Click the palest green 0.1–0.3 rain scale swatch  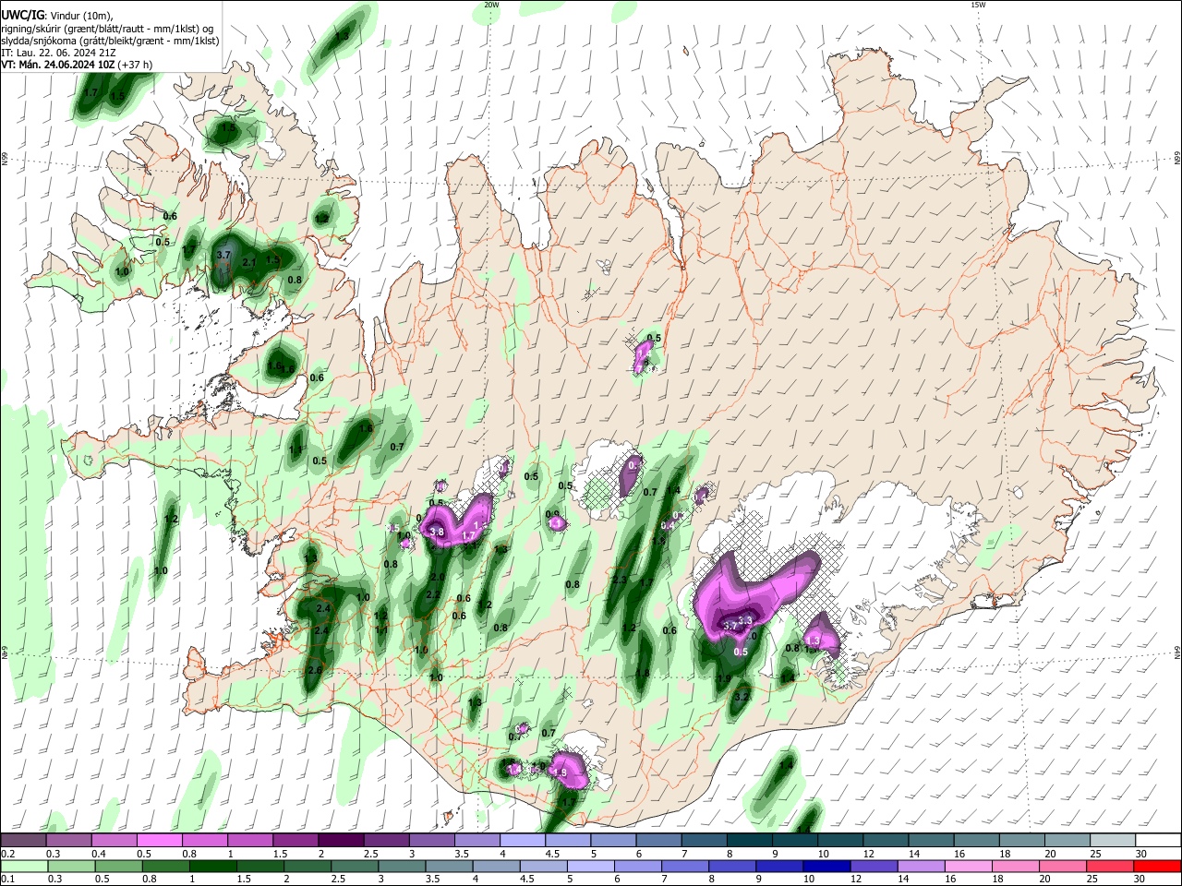click(x=23, y=866)
